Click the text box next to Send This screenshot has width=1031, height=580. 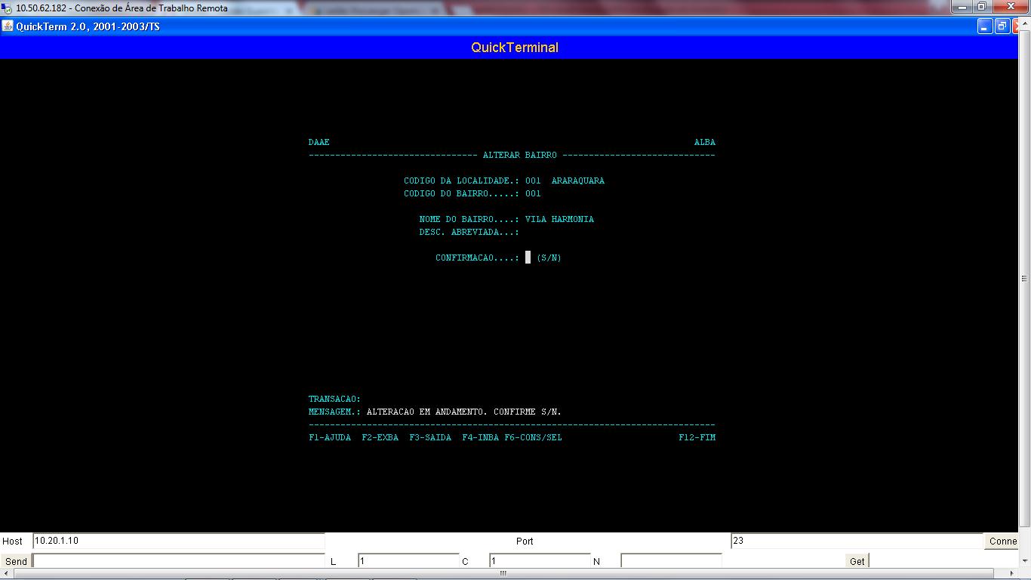178,561
